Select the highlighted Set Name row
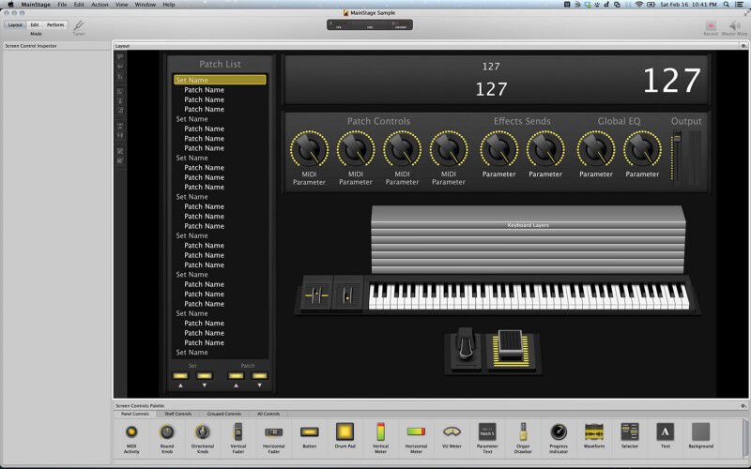751x469 pixels. 220,80
